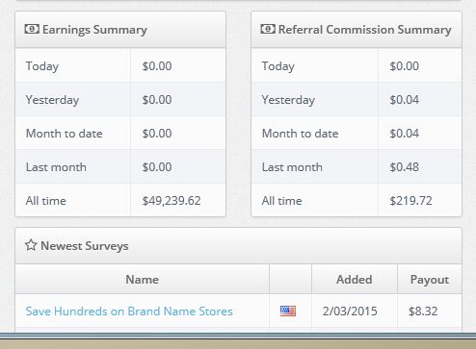Sort surveys by the Added column header
Viewport: 476px width, 349px height.
355,280
